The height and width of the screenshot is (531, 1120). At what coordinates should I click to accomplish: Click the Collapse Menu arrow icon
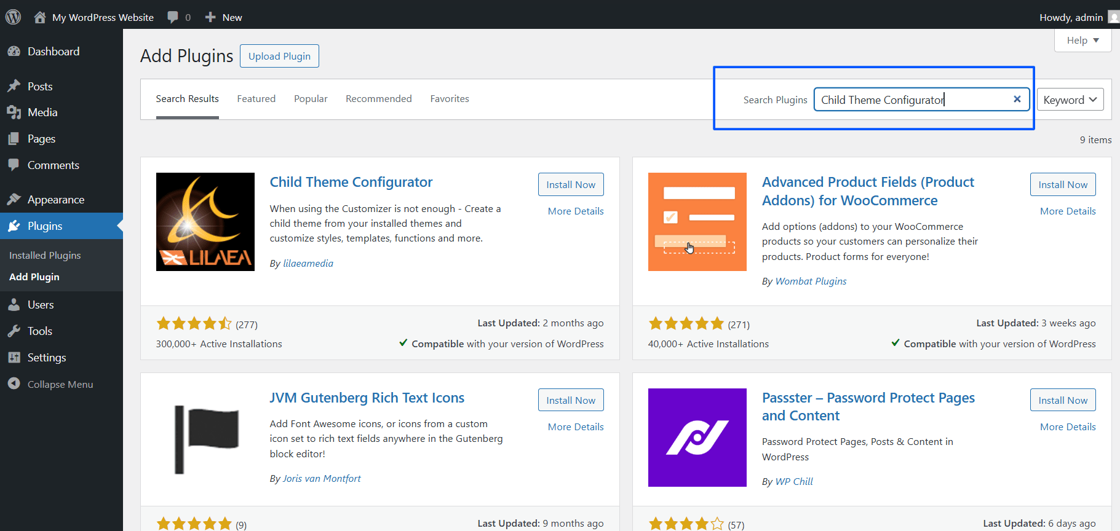[x=14, y=383]
